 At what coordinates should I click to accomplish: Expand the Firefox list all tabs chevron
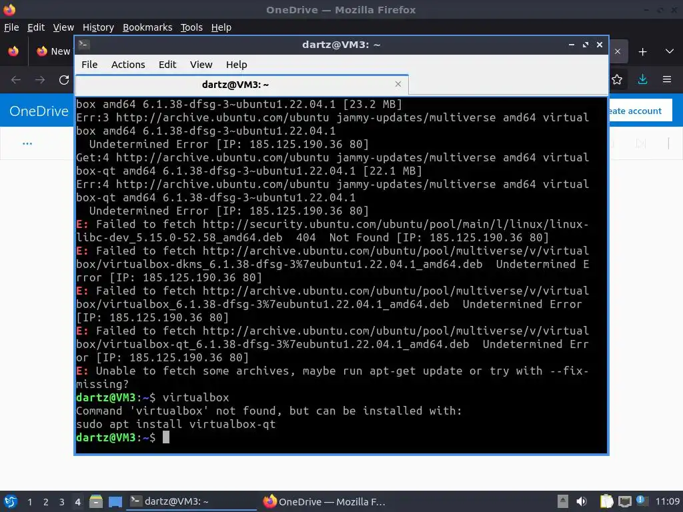coord(670,51)
